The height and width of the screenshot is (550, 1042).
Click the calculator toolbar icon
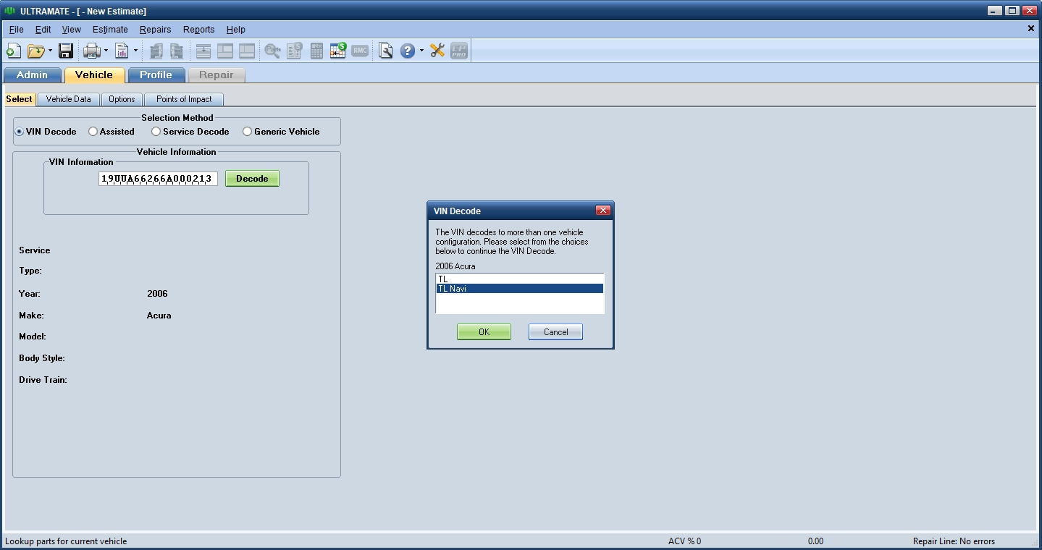coord(316,51)
